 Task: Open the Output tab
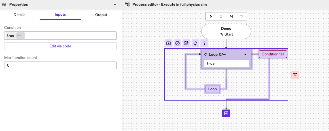click(101, 15)
